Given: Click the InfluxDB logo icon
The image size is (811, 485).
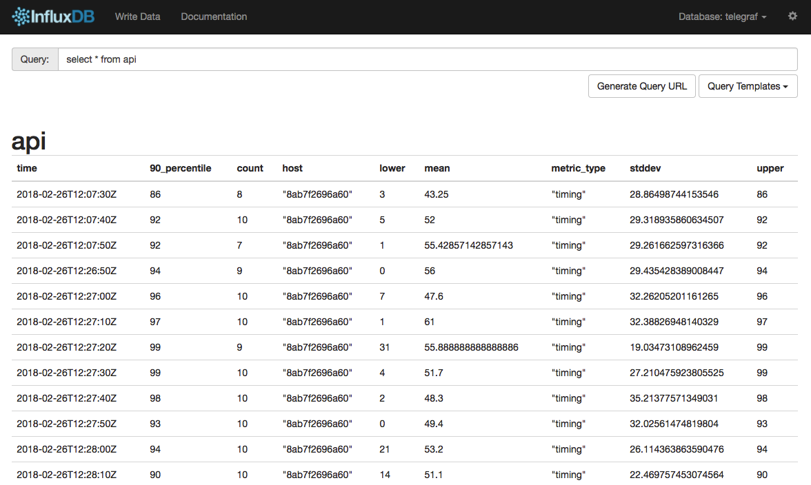Looking at the screenshot, I should (x=21, y=17).
